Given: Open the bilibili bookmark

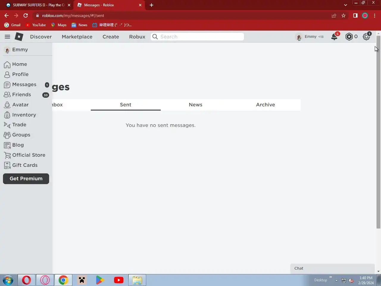Looking at the screenshot, I should point(112,25).
